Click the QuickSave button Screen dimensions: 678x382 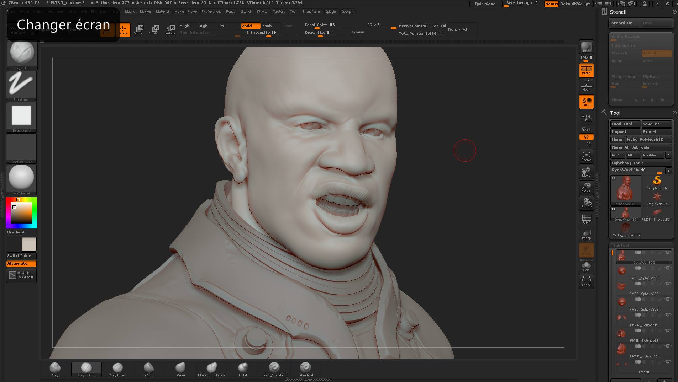(x=485, y=4)
